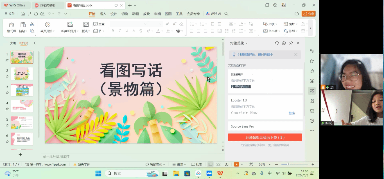The height and width of the screenshot is (179, 384).
Task: Open the 插入 ribbon tab
Action: coord(103,14)
